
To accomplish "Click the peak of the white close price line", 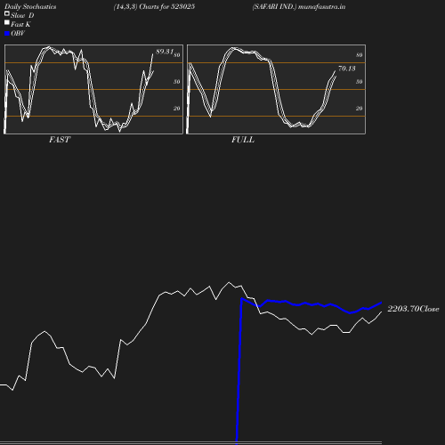I will click(x=229, y=282).
